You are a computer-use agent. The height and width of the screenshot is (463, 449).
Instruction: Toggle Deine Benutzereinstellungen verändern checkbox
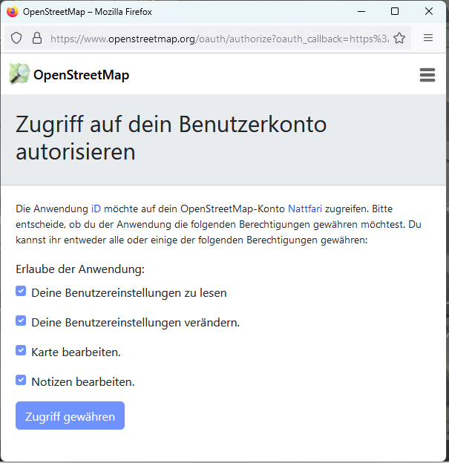coord(21,321)
